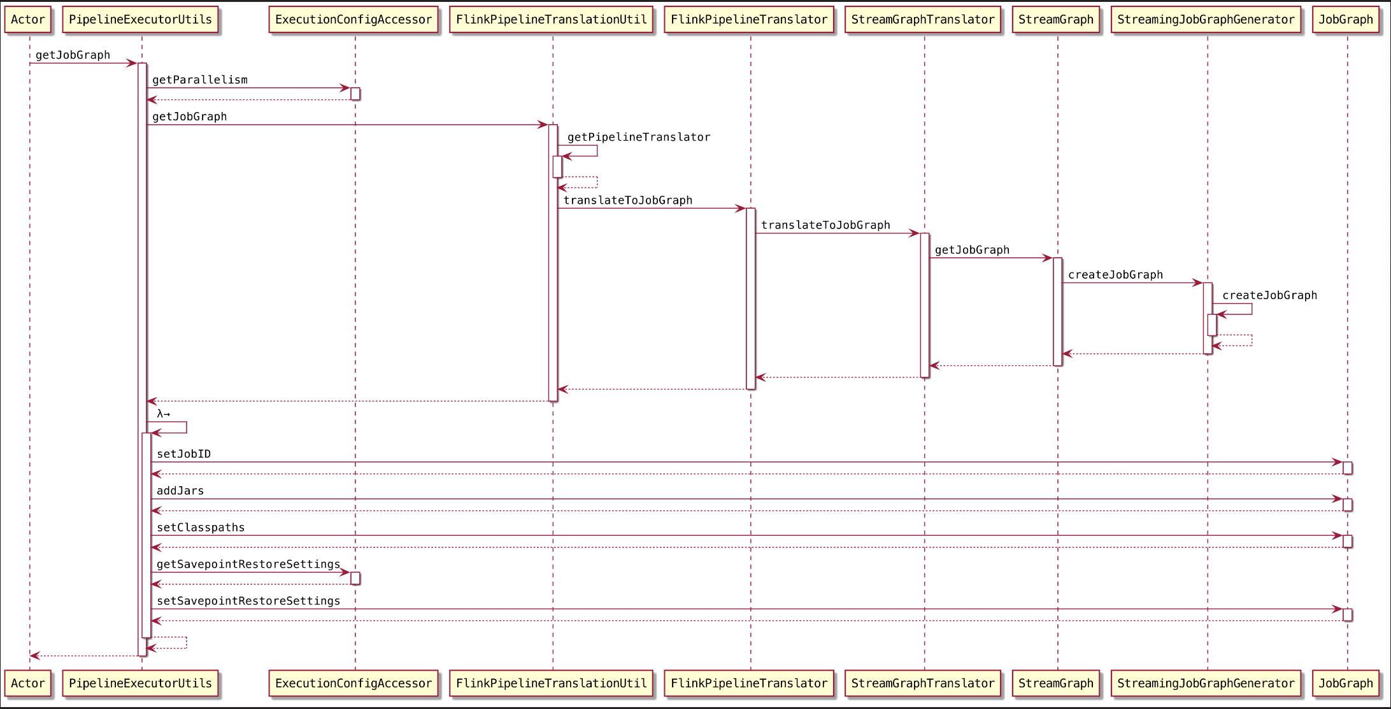This screenshot has height=709, width=1391.
Task: Select the setClasspaths activation box on JobGraph lifeline
Action: (x=1348, y=542)
